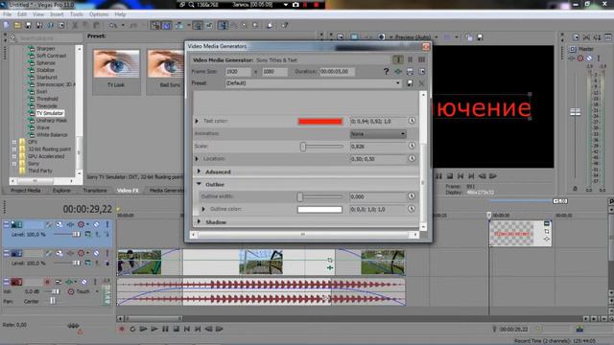Click the animate clock icon for Location

[412, 158]
